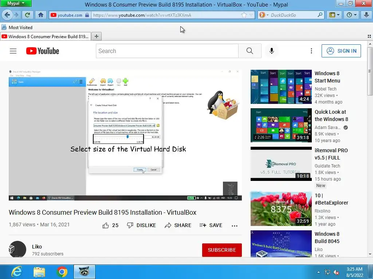
Task: Open Internet Explorer from the taskbar
Action: coord(17,272)
